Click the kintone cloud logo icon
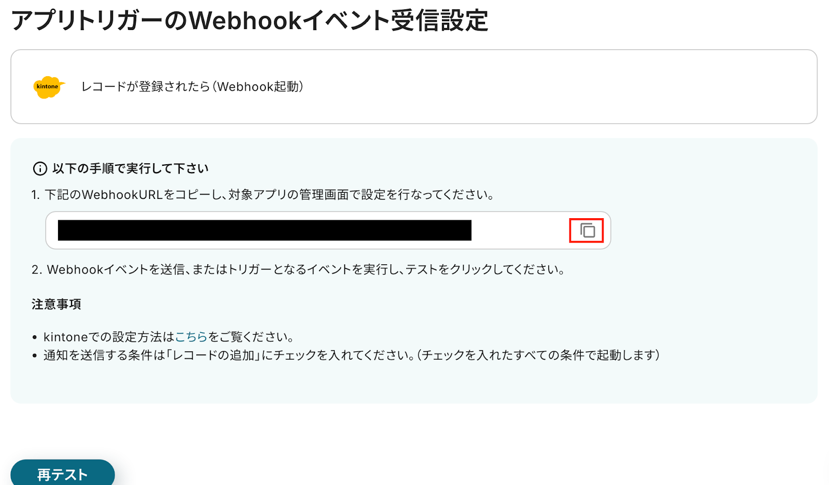Screen dimensions: 829x485 pyautogui.click(x=49, y=87)
